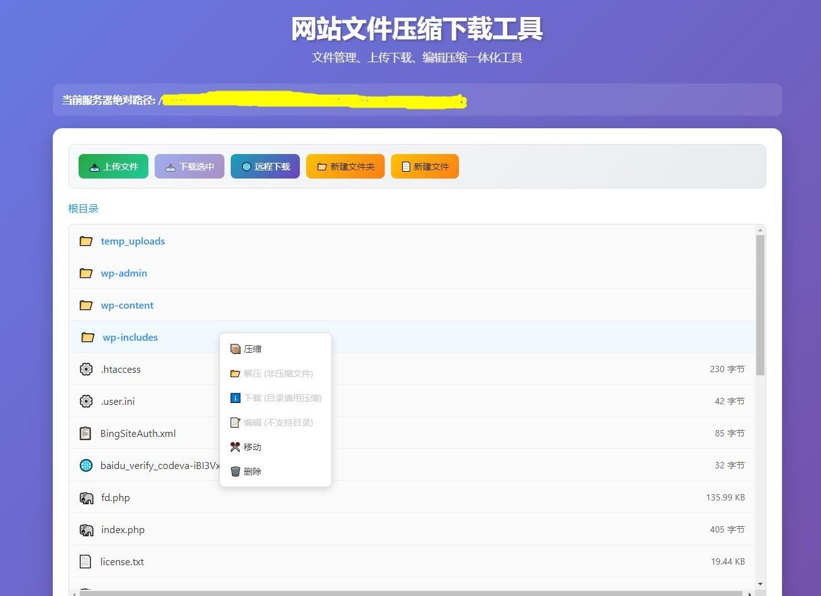Click the folder icon beside temp_uploads

pos(86,241)
